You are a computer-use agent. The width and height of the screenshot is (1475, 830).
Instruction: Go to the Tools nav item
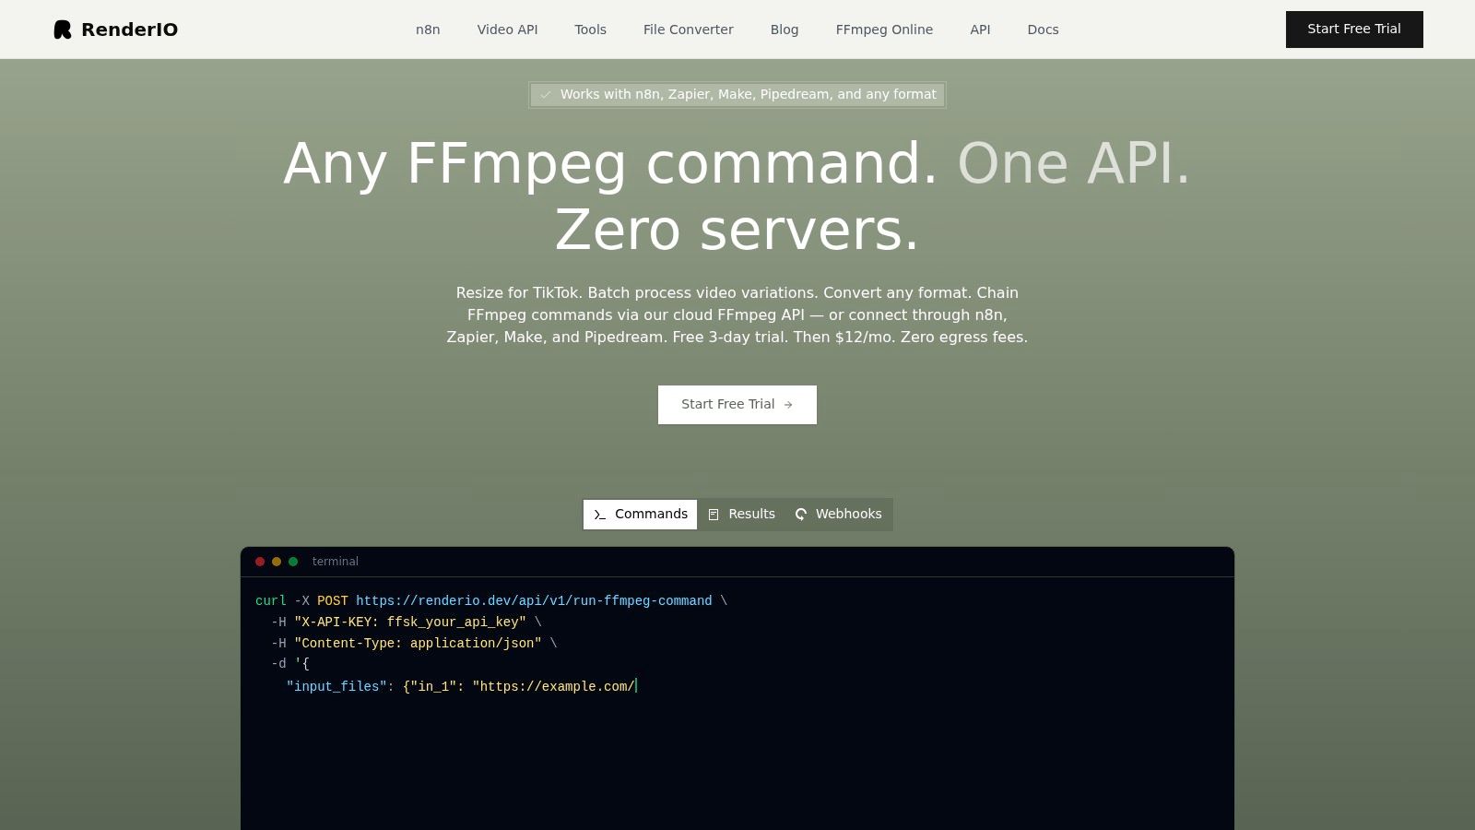click(590, 30)
